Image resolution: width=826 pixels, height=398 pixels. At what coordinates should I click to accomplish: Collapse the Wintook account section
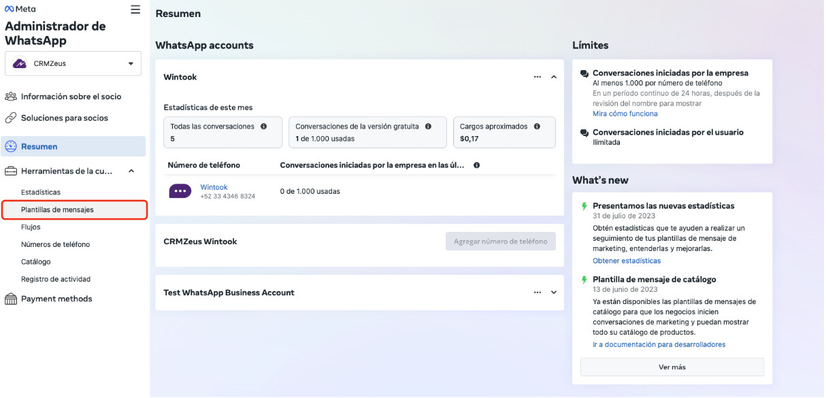point(554,78)
